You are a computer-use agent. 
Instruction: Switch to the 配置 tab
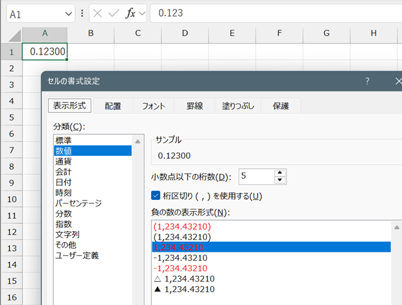(x=113, y=106)
